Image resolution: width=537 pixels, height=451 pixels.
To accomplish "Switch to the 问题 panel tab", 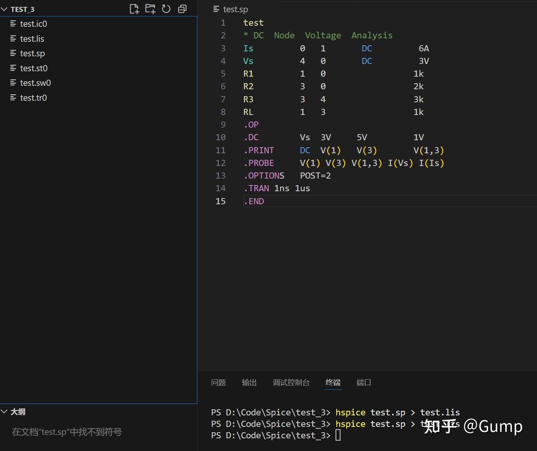I will 218,382.
